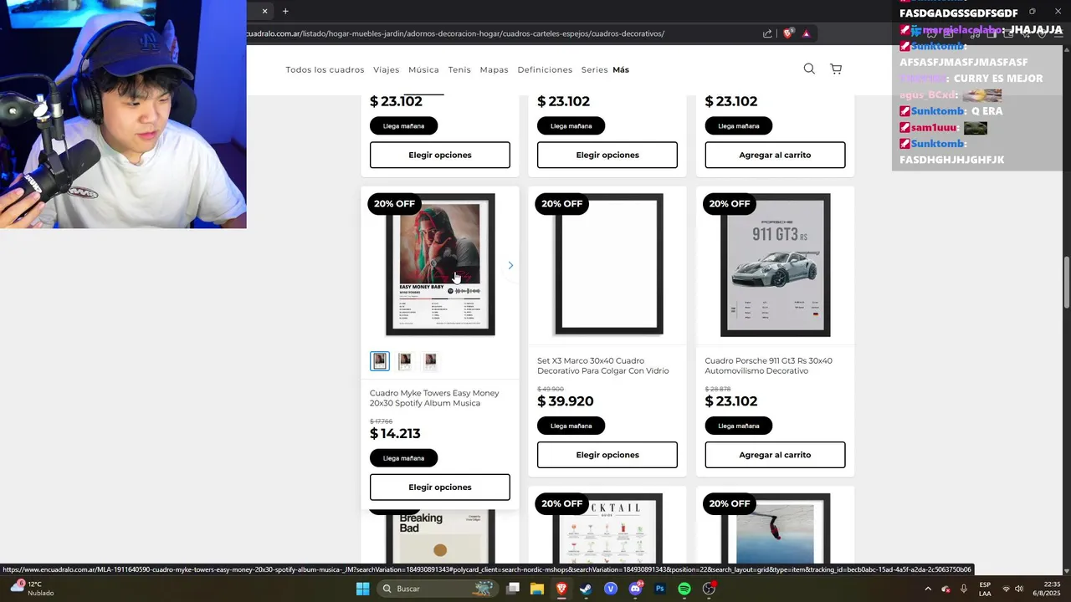Viewport: 1071px width, 602px height.
Task: Expand the Más menu
Action: point(621,69)
